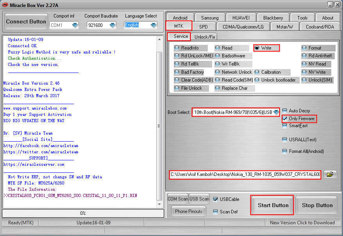Open the Language Select English dropdown
Viewport: 343px width, 236px height.
154,25
